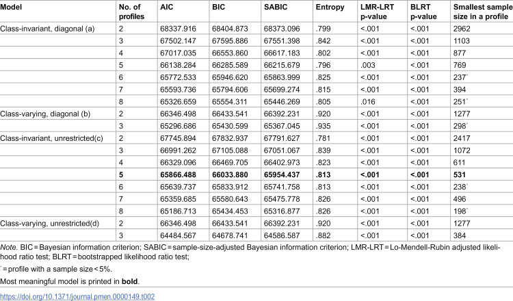The height and width of the screenshot is (301, 513).
Task: Click the AIC value 64484.567
Action: [x=178, y=235]
